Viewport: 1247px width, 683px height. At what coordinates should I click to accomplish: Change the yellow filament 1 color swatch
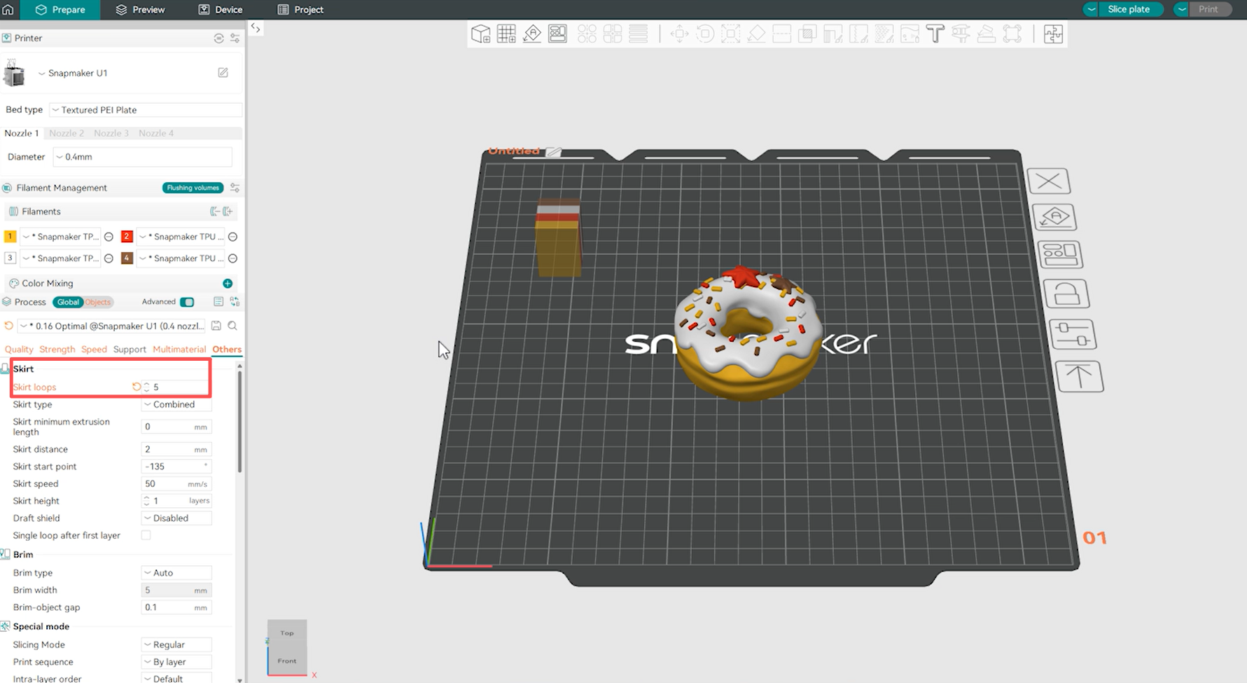tap(10, 237)
